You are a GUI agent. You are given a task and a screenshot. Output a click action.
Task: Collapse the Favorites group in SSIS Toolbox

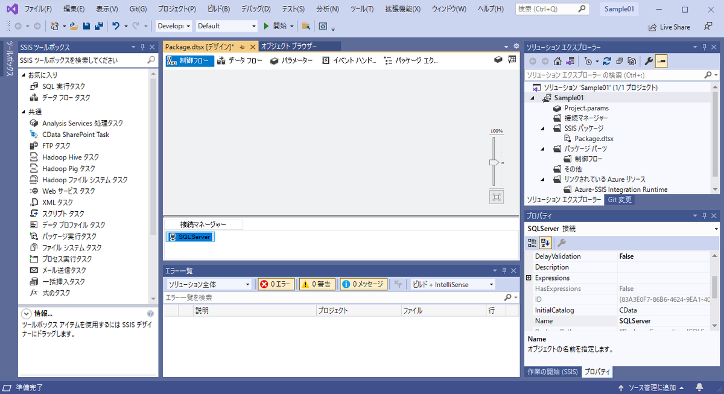coord(24,75)
